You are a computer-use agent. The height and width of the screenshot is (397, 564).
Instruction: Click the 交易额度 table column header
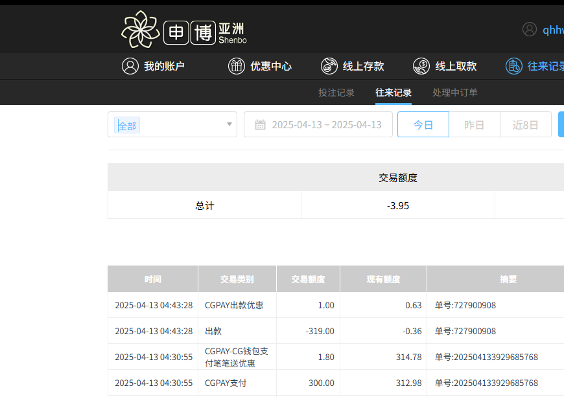pos(308,278)
